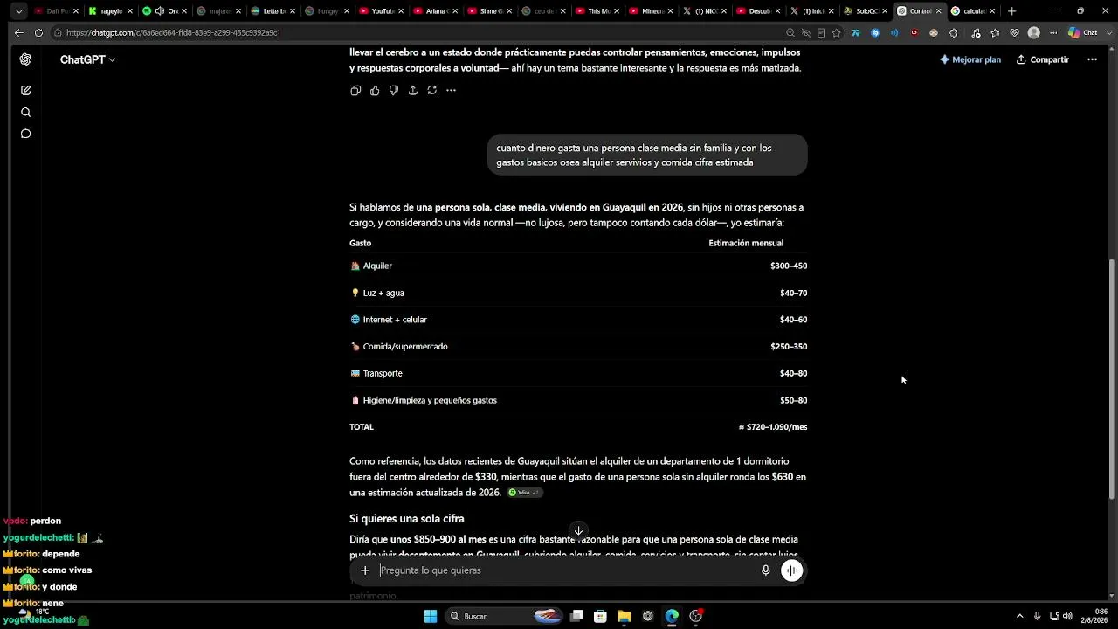Start a new chat with the pencil icon

[x=25, y=90]
